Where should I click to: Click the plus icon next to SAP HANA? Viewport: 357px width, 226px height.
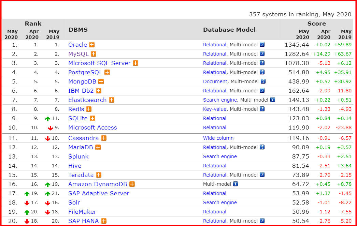pyautogui.click(x=104, y=221)
